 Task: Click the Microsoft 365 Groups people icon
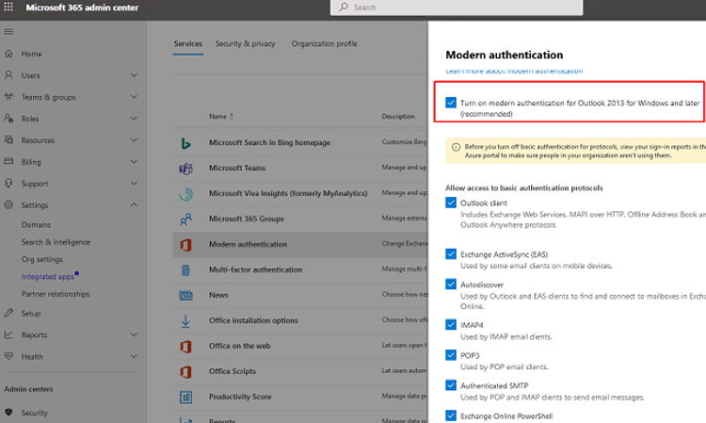[185, 220]
